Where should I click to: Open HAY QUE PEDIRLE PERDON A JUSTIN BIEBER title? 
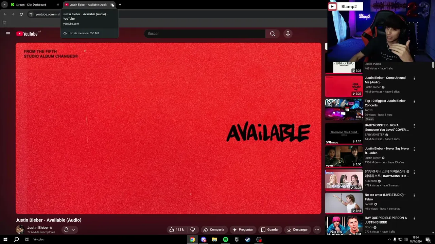(386, 220)
